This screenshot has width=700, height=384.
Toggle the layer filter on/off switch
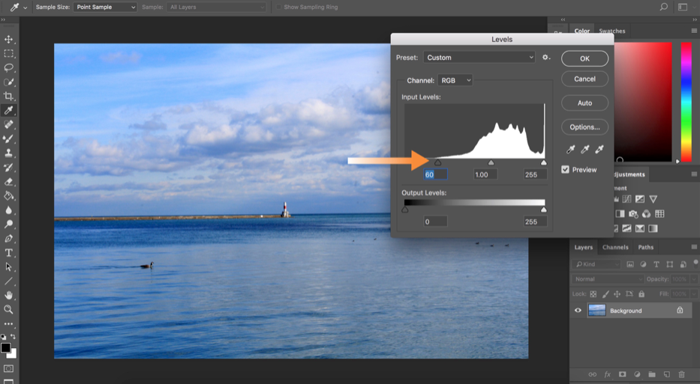click(696, 263)
